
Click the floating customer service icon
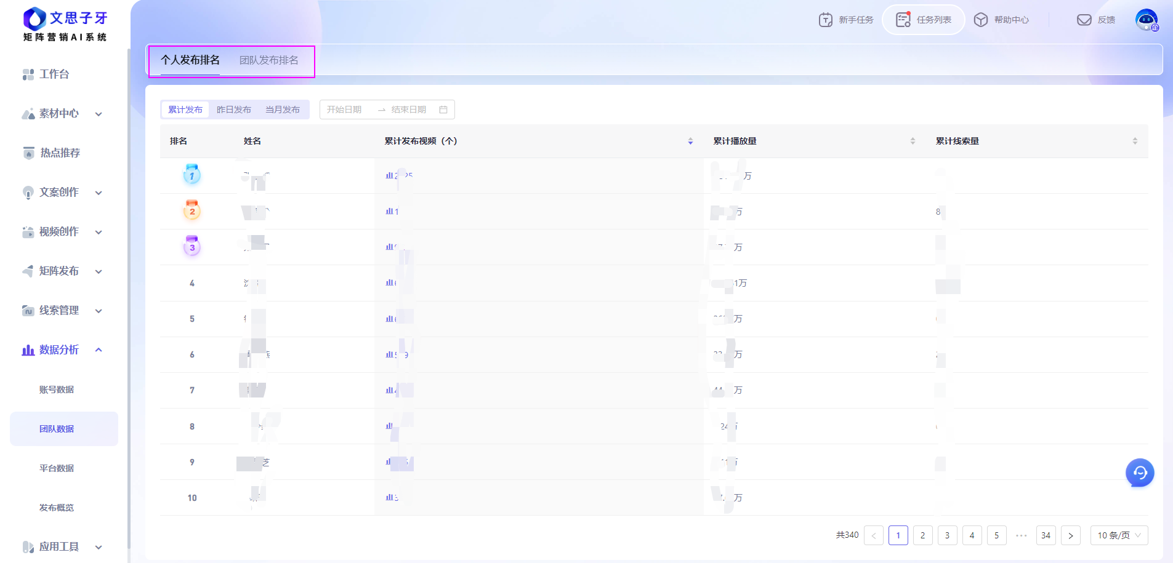[x=1140, y=473]
